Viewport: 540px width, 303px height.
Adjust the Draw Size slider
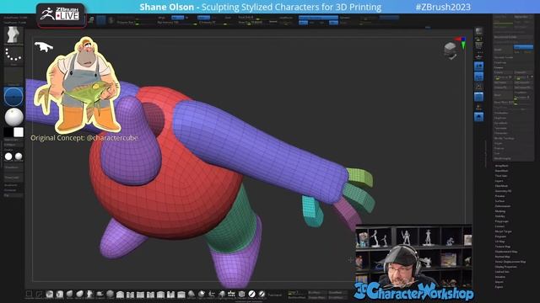point(252,23)
